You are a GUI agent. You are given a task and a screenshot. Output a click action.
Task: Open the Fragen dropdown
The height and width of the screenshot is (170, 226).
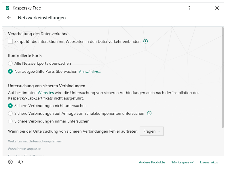coord(151,131)
